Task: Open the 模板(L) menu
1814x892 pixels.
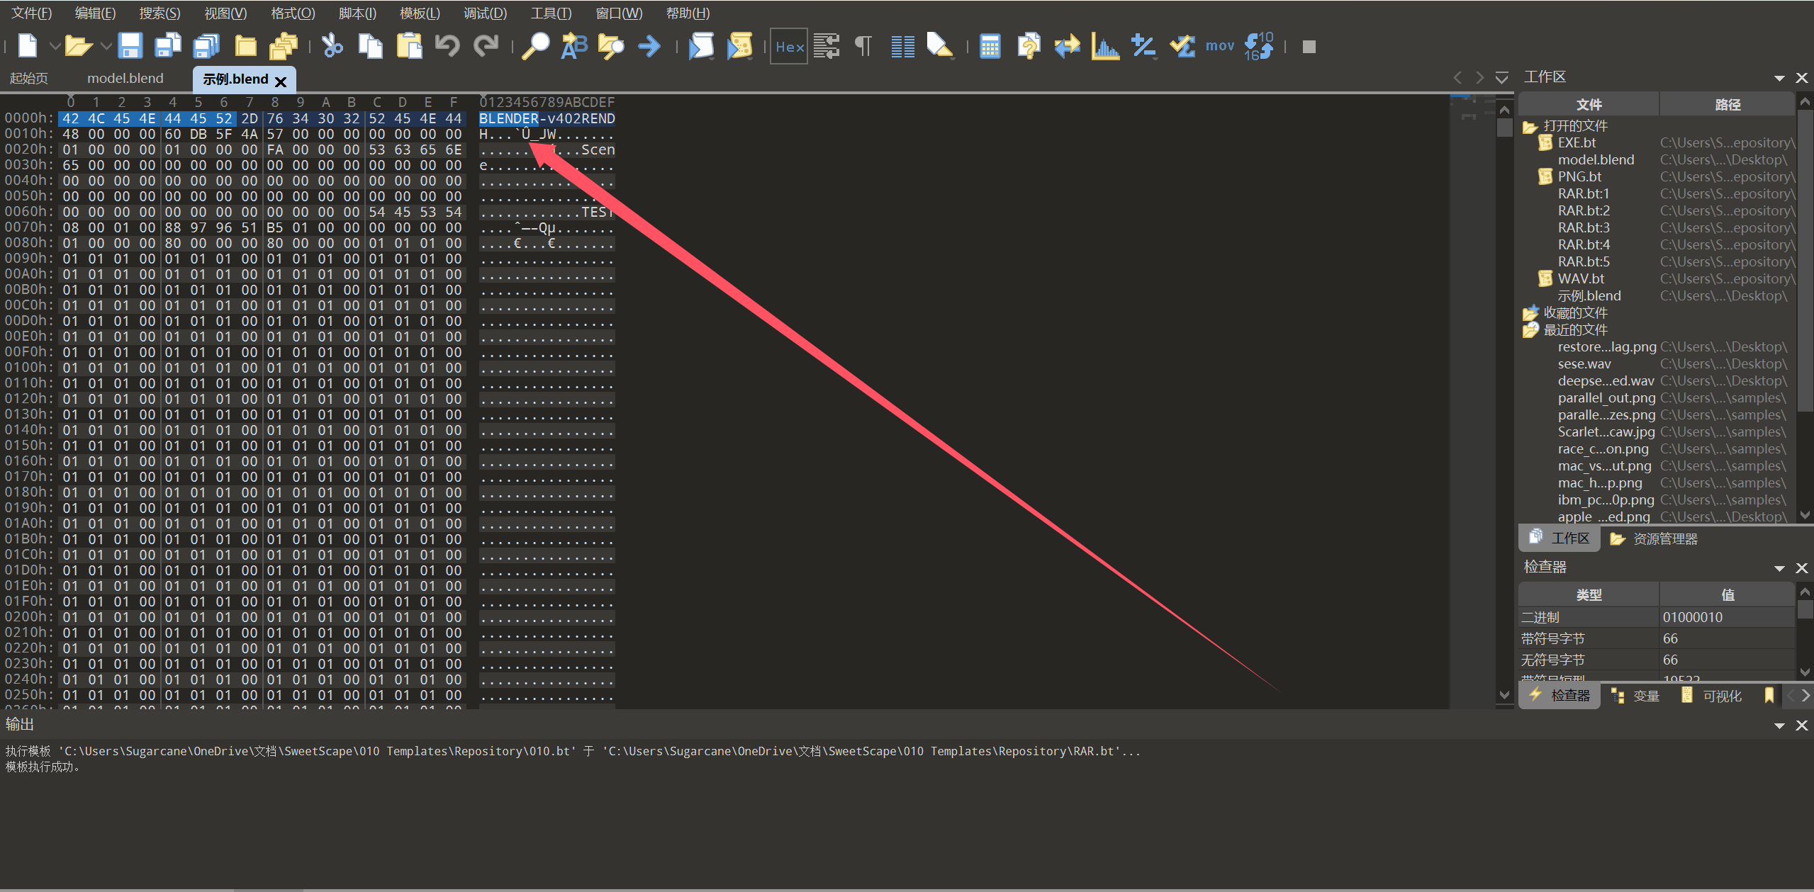Action: coord(419,13)
